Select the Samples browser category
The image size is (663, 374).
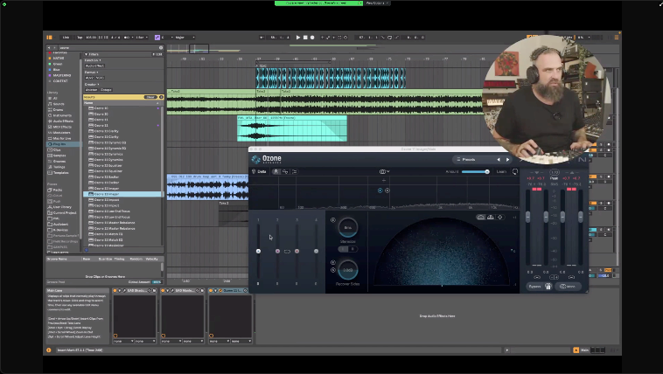59,156
